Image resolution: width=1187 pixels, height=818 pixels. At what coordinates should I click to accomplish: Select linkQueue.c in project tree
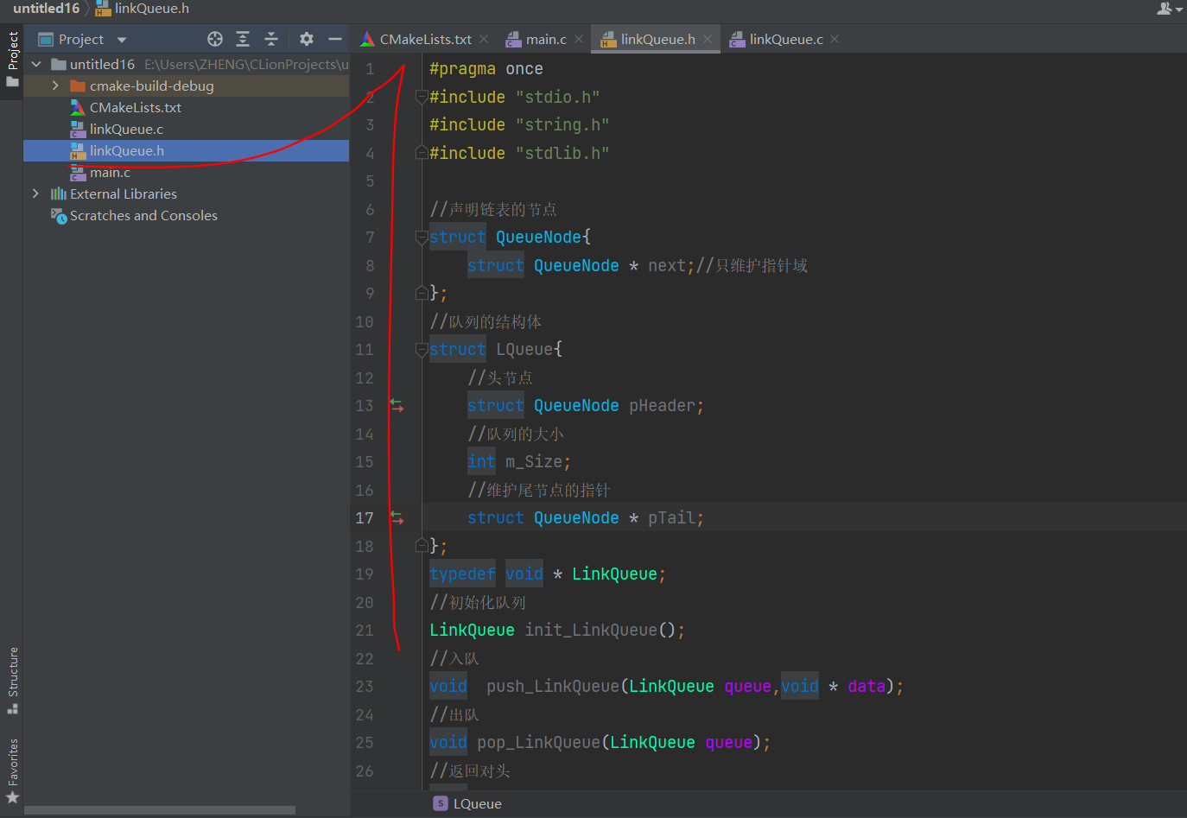coord(186,129)
